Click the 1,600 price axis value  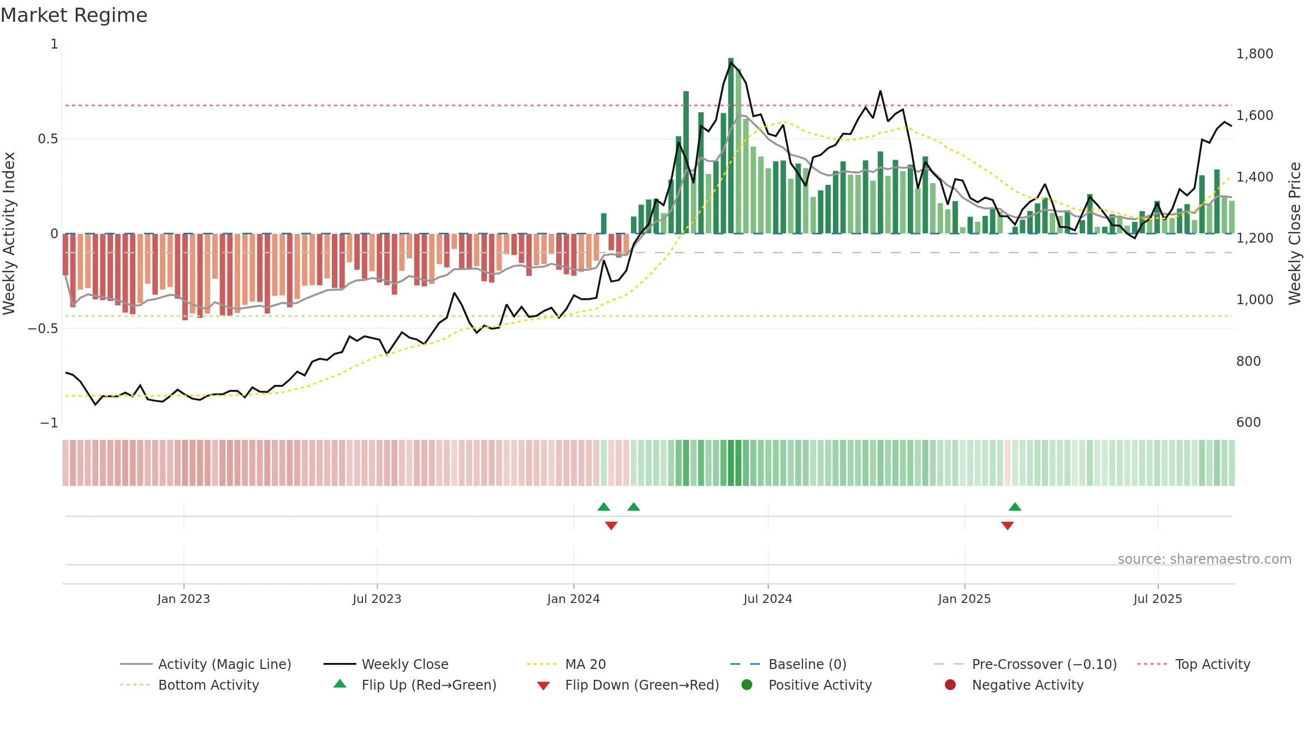point(1255,116)
